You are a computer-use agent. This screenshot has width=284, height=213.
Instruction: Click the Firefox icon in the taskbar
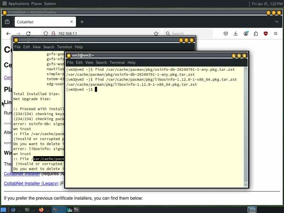(x=41, y=210)
